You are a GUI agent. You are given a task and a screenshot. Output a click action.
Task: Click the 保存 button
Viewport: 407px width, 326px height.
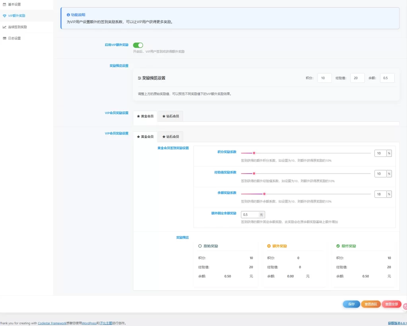coord(351,304)
